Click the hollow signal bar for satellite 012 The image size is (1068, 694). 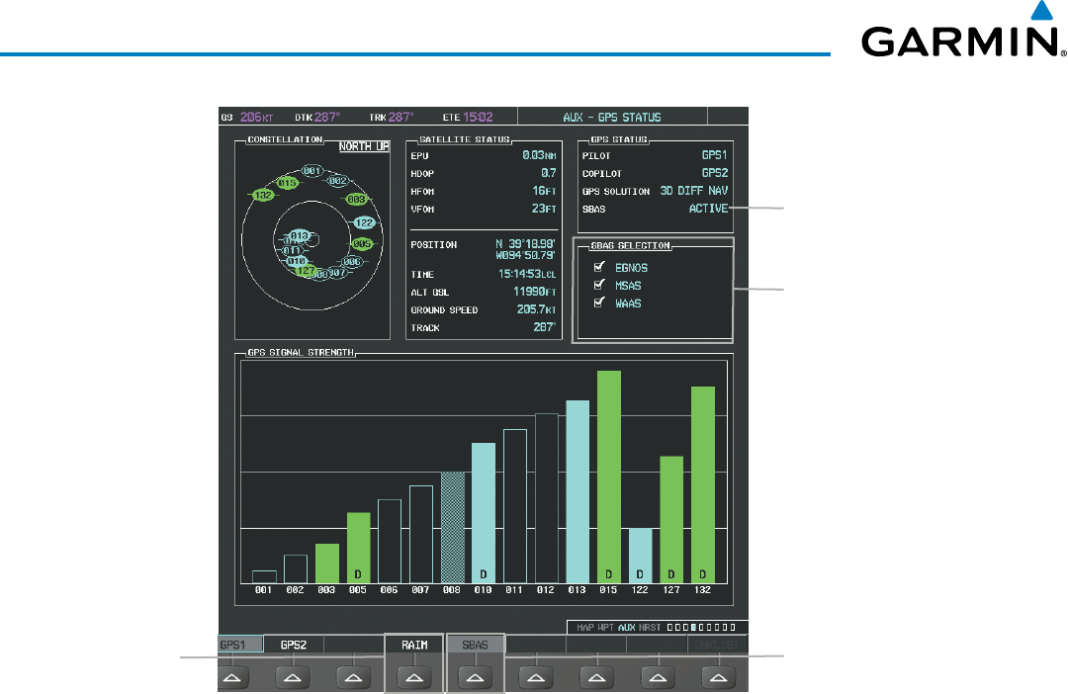pos(546,498)
